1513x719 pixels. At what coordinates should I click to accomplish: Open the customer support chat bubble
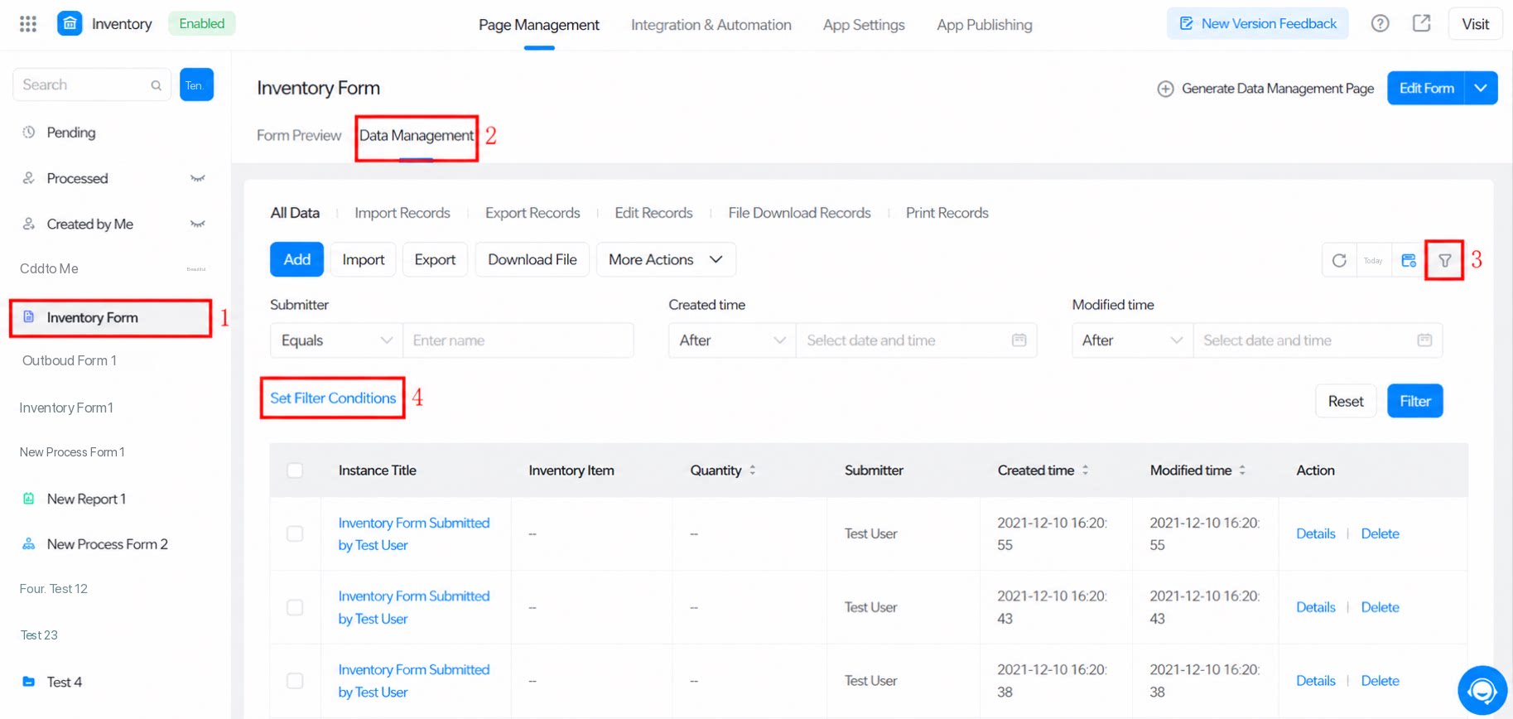tap(1482, 689)
